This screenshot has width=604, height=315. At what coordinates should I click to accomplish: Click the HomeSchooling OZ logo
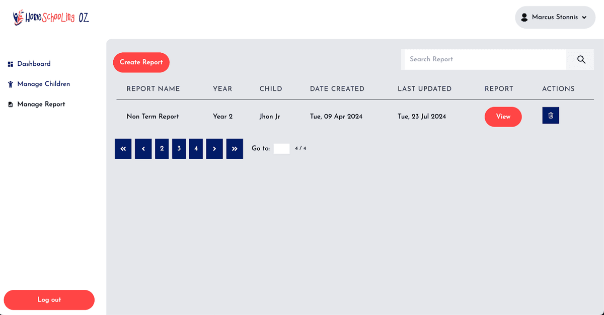(x=51, y=18)
